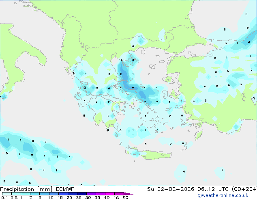This screenshot has height=199, width=257.
Task: Click the 2–5 mm legend color swatch
Action: click(x=35, y=194)
